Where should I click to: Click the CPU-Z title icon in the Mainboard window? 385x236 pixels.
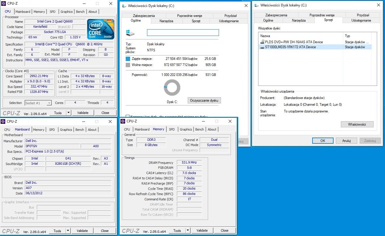[x=4, y=122]
